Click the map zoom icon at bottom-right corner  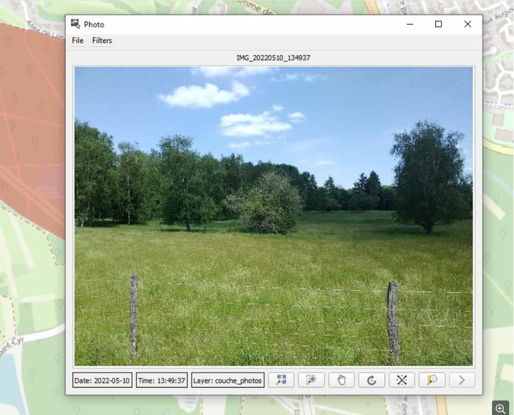point(500,408)
